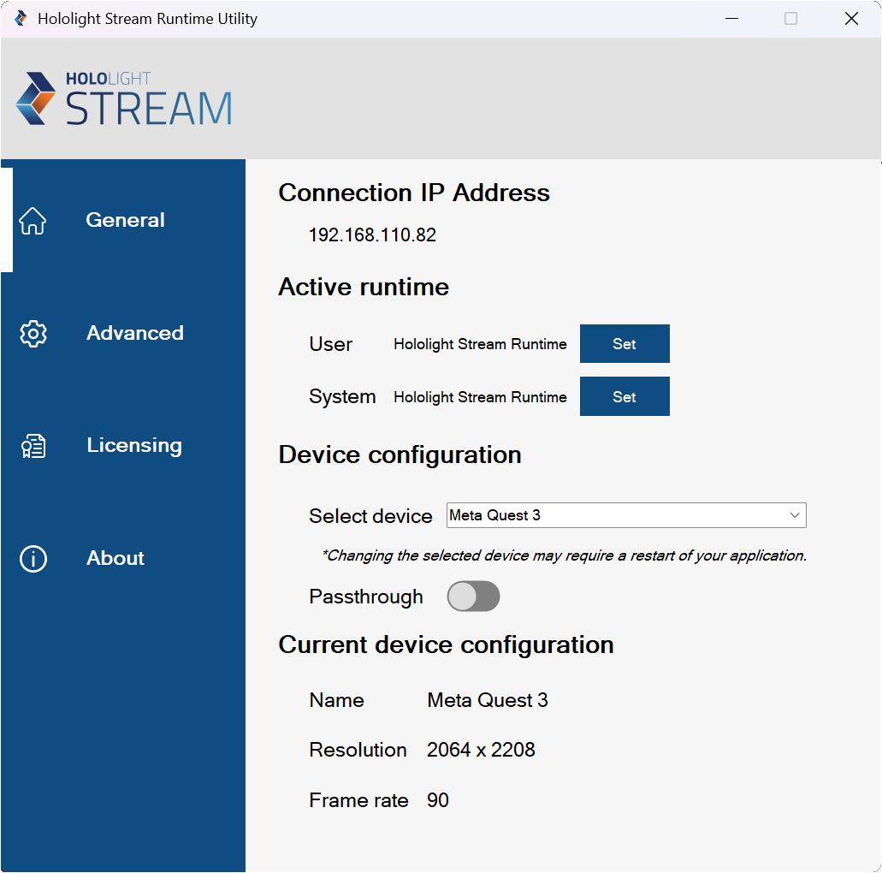Minimize the Runtime Utility window
The image size is (882, 873).
pyautogui.click(x=731, y=19)
